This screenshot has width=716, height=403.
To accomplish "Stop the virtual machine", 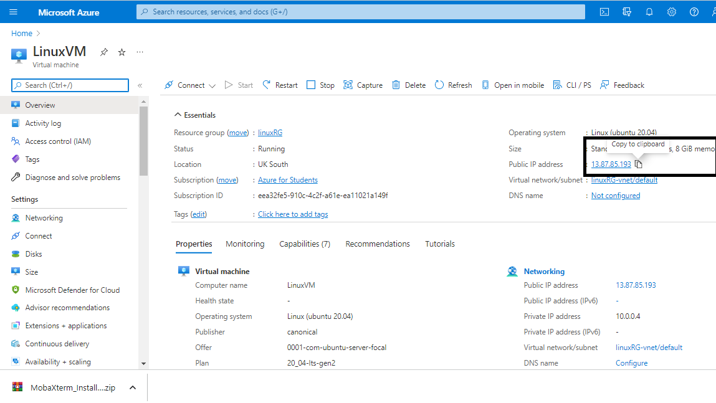I will (320, 85).
